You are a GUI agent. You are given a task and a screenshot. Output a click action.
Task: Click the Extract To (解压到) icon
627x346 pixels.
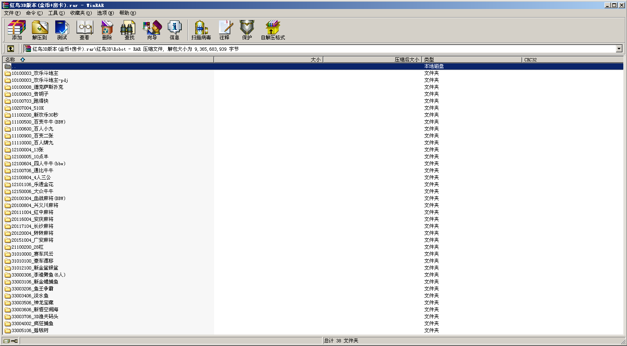(40, 30)
